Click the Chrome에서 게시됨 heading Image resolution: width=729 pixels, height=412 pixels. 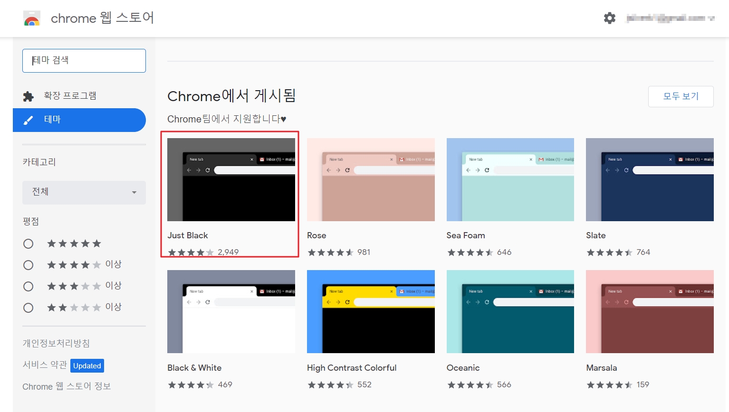click(231, 96)
